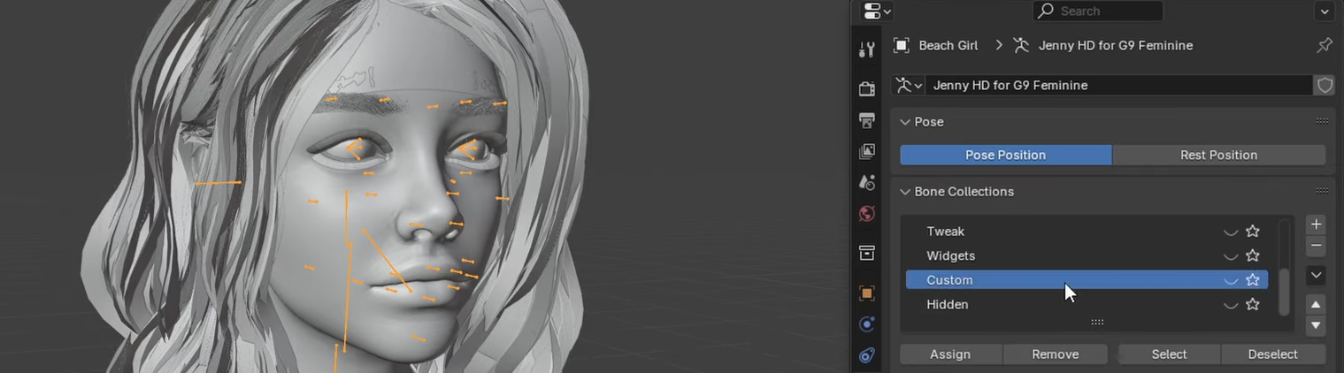The width and height of the screenshot is (1344, 373).
Task: Select the Widgets bone collection
Action: [1087, 255]
